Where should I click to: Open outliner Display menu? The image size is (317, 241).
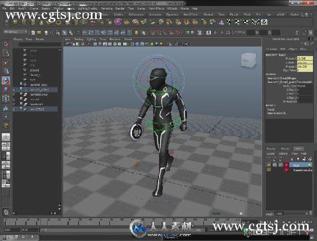(18, 39)
